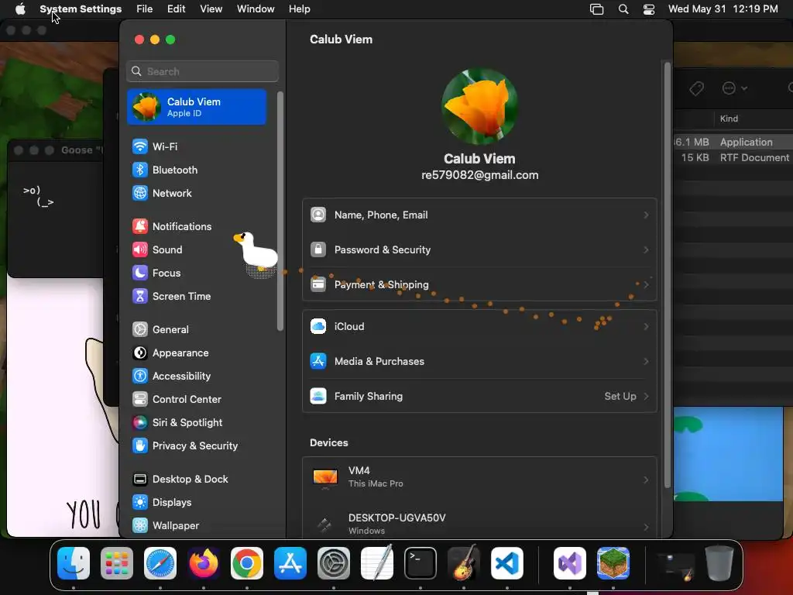Image resolution: width=793 pixels, height=595 pixels.
Task: Click the Siri & Spotlight icon
Action: [x=139, y=422]
